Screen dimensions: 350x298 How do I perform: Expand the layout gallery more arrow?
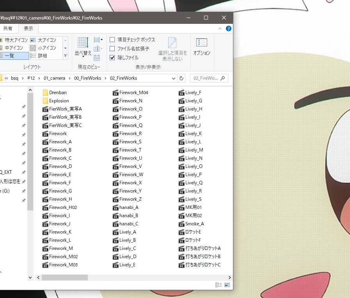pos(66,55)
